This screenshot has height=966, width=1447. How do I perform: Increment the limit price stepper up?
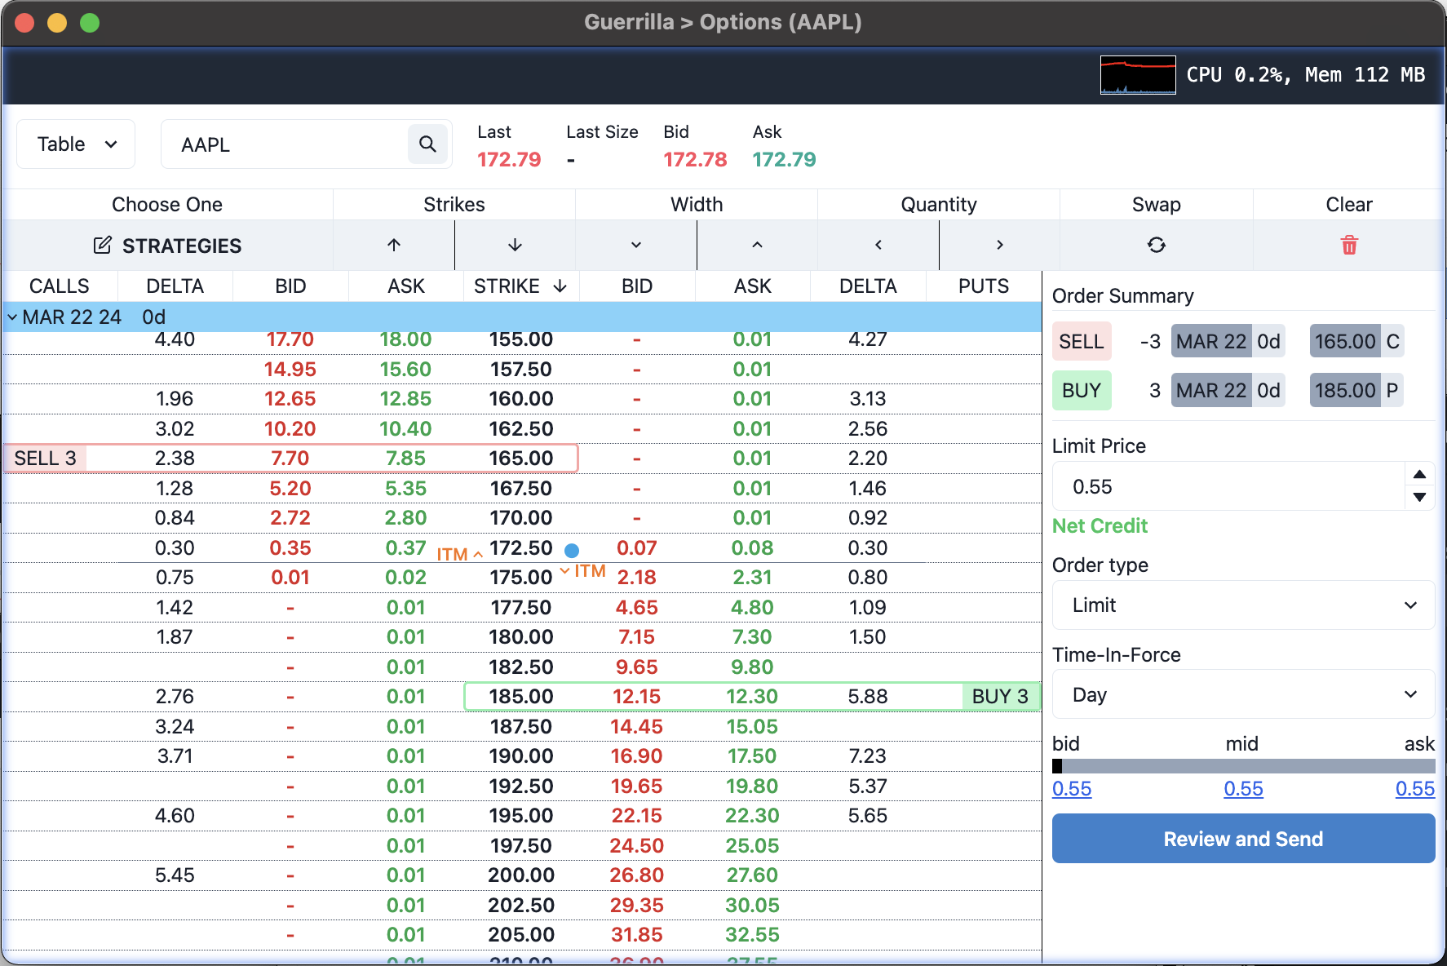click(1419, 474)
